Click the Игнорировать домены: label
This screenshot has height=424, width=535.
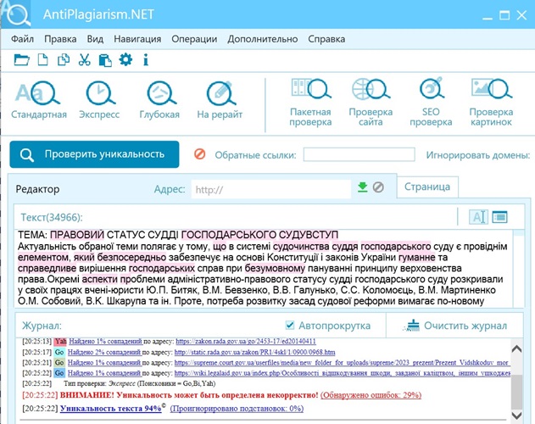478,155
